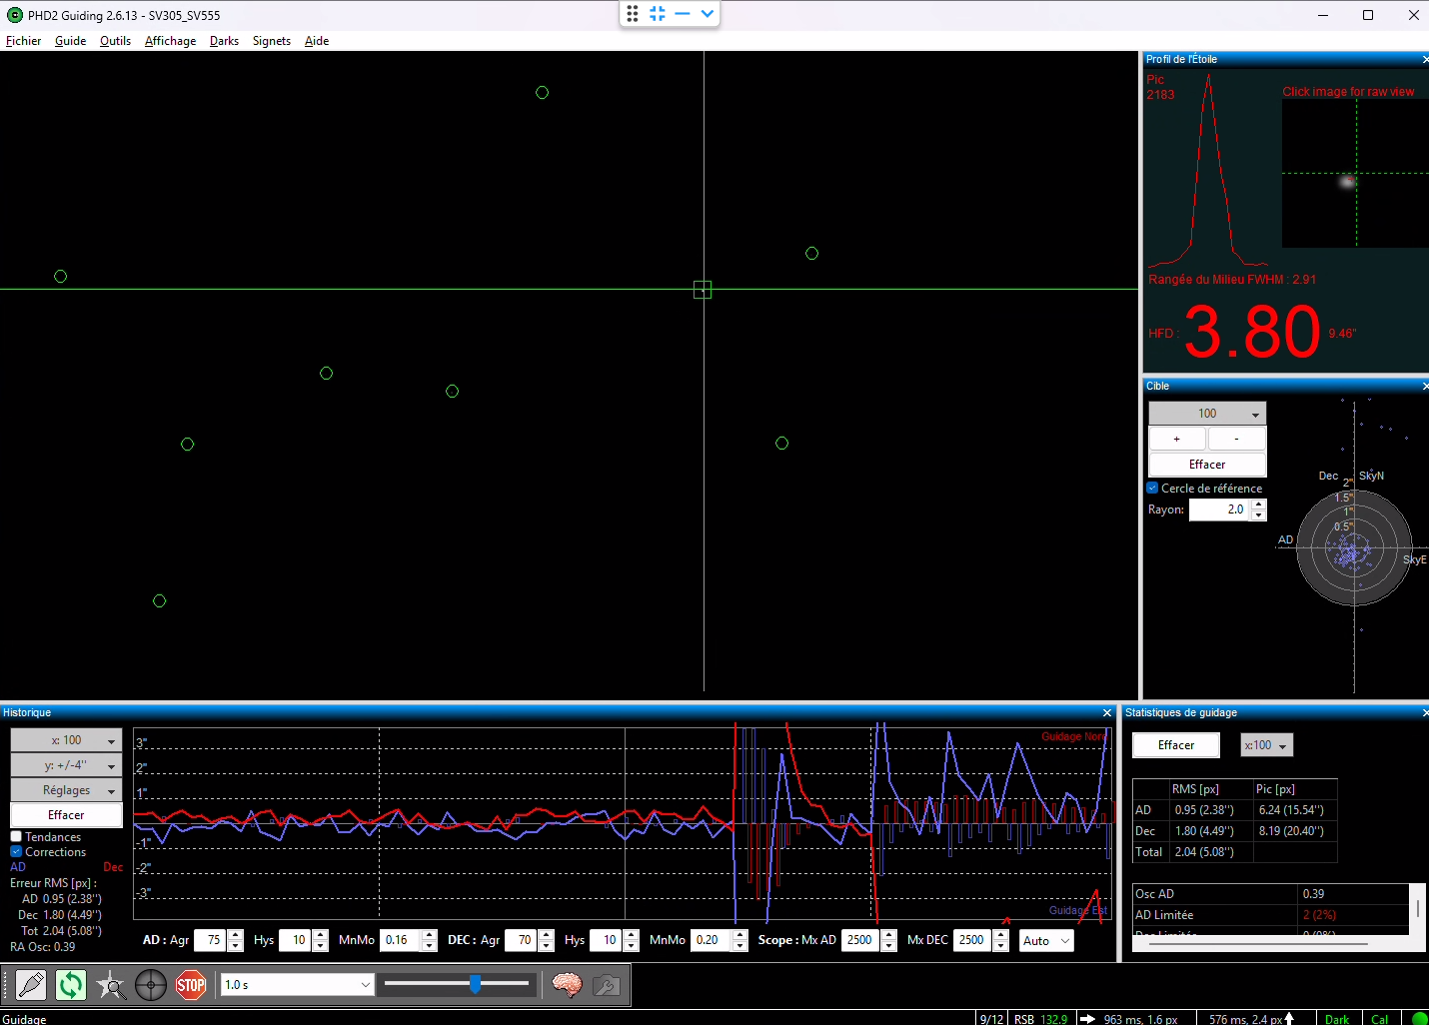Screen dimensions: 1429x1025
Task: Click the + zoom button in Cible
Action: (1176, 439)
